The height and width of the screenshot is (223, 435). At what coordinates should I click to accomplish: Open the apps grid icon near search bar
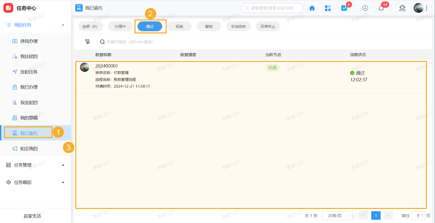328,8
